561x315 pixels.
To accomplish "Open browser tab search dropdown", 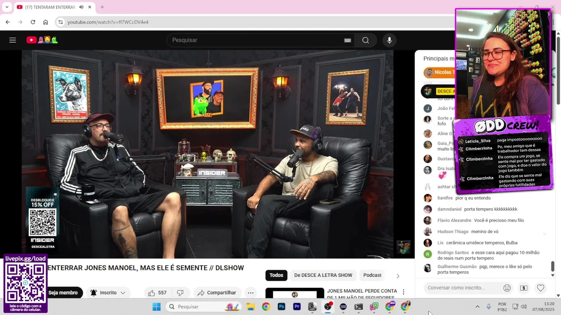I will [7, 7].
